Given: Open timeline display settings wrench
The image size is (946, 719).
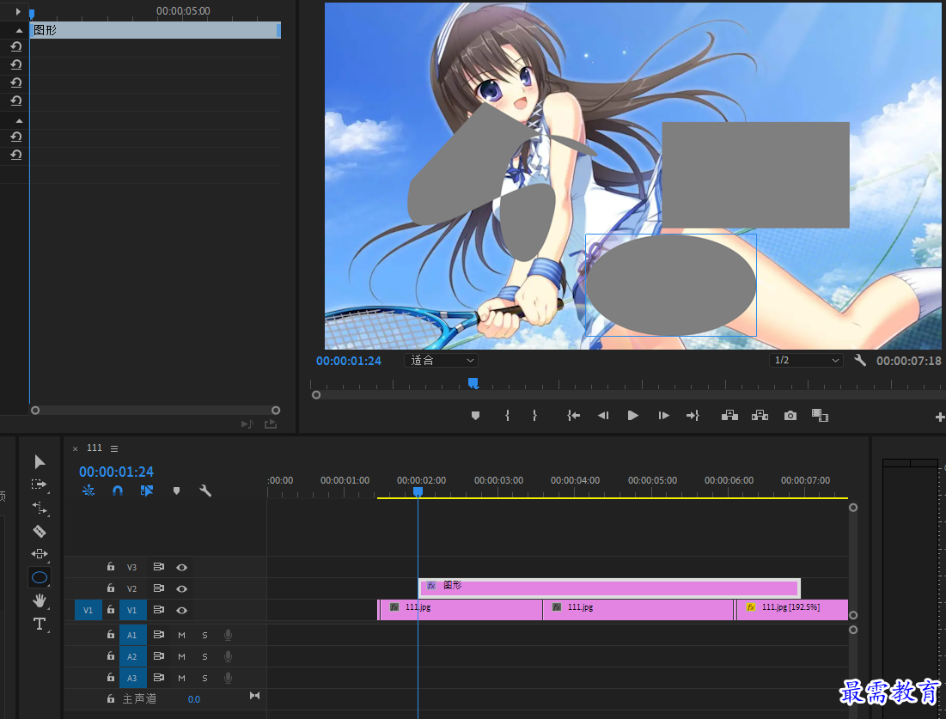Looking at the screenshot, I should 205,491.
